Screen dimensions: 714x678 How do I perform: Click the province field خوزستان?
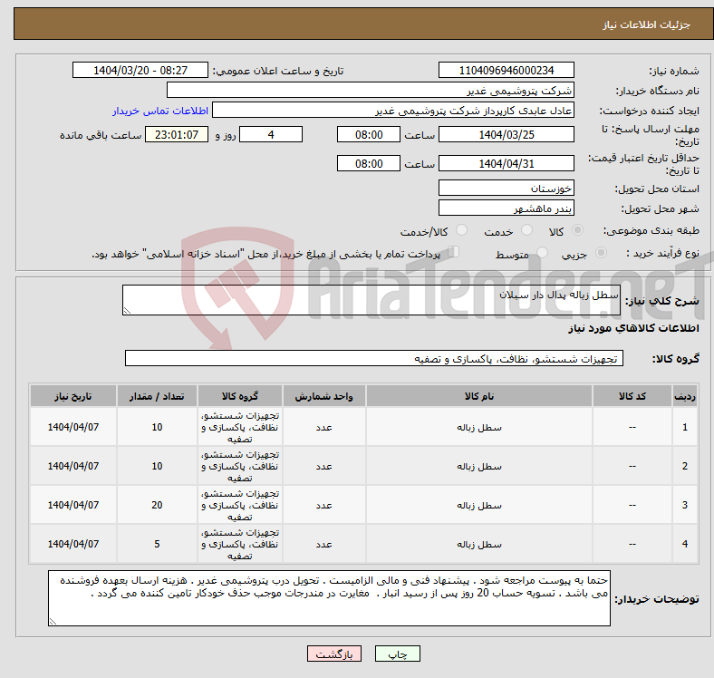507,188
